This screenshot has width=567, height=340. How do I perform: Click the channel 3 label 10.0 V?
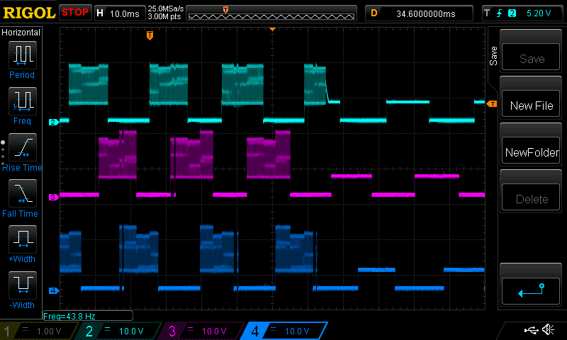[x=214, y=331]
